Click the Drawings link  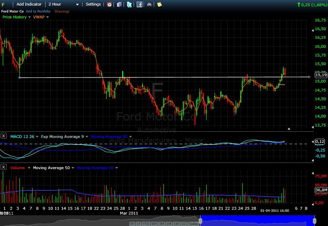point(62,11)
